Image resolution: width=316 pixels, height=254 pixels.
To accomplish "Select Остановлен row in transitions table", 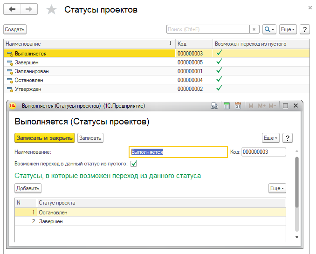I will pyautogui.click(x=151, y=212).
